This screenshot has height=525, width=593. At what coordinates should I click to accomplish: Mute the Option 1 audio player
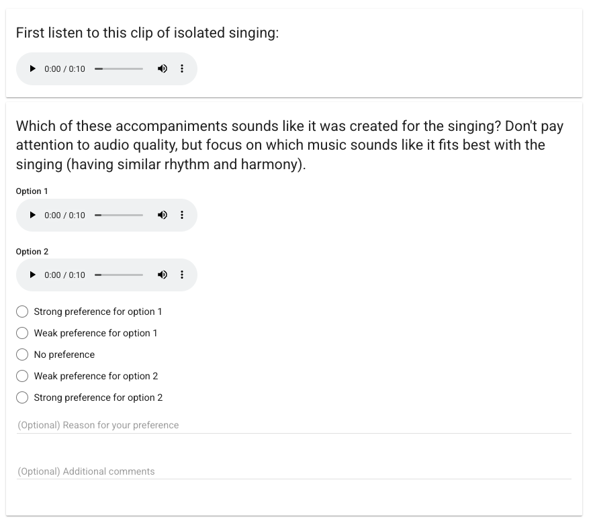click(x=163, y=215)
